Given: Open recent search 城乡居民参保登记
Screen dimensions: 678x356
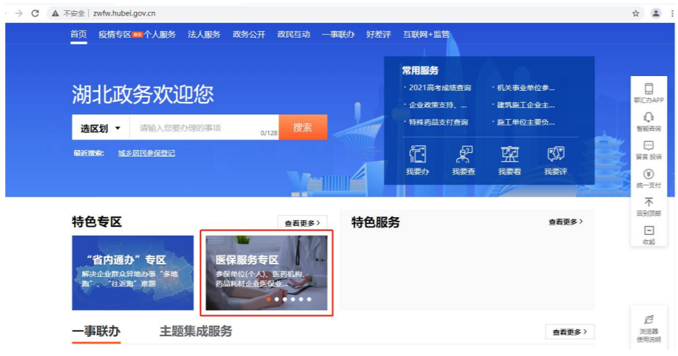Looking at the screenshot, I should coord(146,153).
